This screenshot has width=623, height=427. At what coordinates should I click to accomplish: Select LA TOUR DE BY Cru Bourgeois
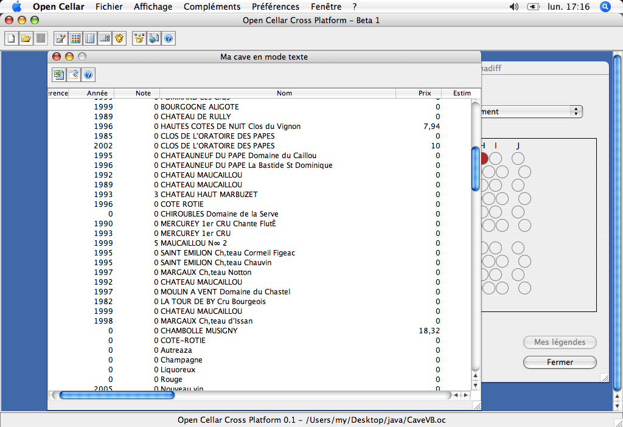(259, 302)
